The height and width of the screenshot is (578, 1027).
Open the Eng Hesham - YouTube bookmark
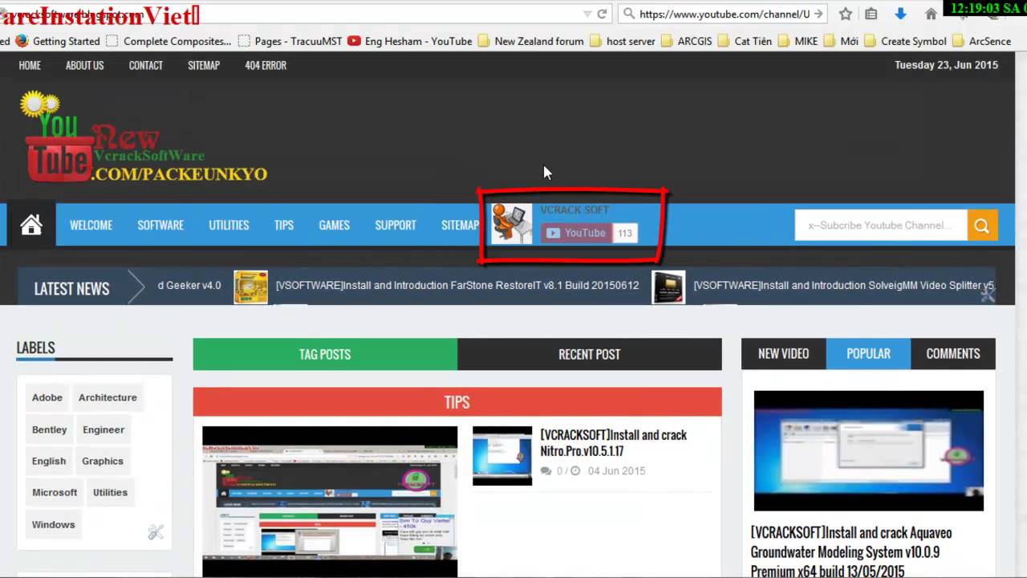[409, 41]
